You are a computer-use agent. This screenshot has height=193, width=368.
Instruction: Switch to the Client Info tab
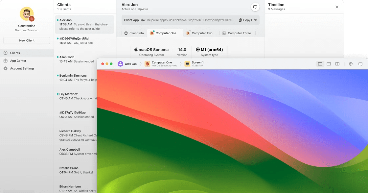134,33
